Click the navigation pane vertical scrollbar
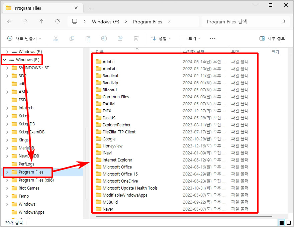The image size is (294, 227). (x=86, y=163)
